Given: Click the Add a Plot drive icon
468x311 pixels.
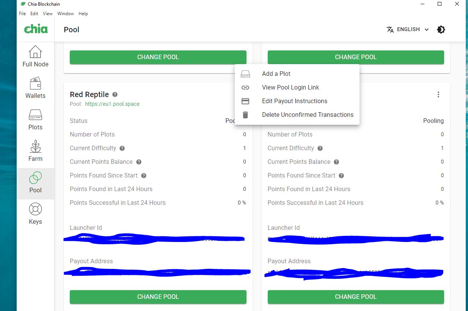Looking at the screenshot, I should [x=245, y=74].
